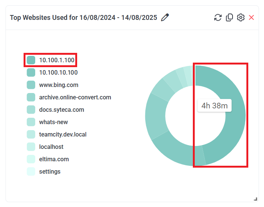Click the settings legend entry

pyautogui.click(x=49, y=171)
